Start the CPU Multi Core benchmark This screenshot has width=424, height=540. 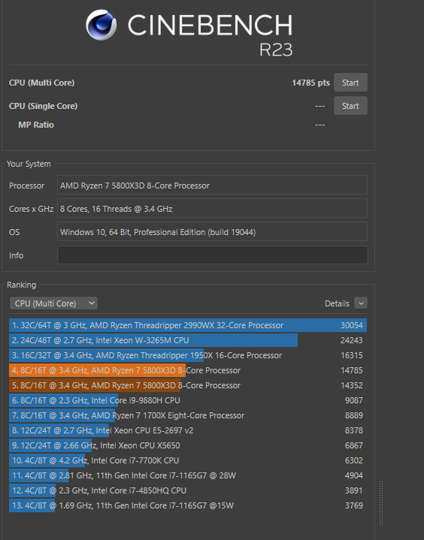coord(350,83)
